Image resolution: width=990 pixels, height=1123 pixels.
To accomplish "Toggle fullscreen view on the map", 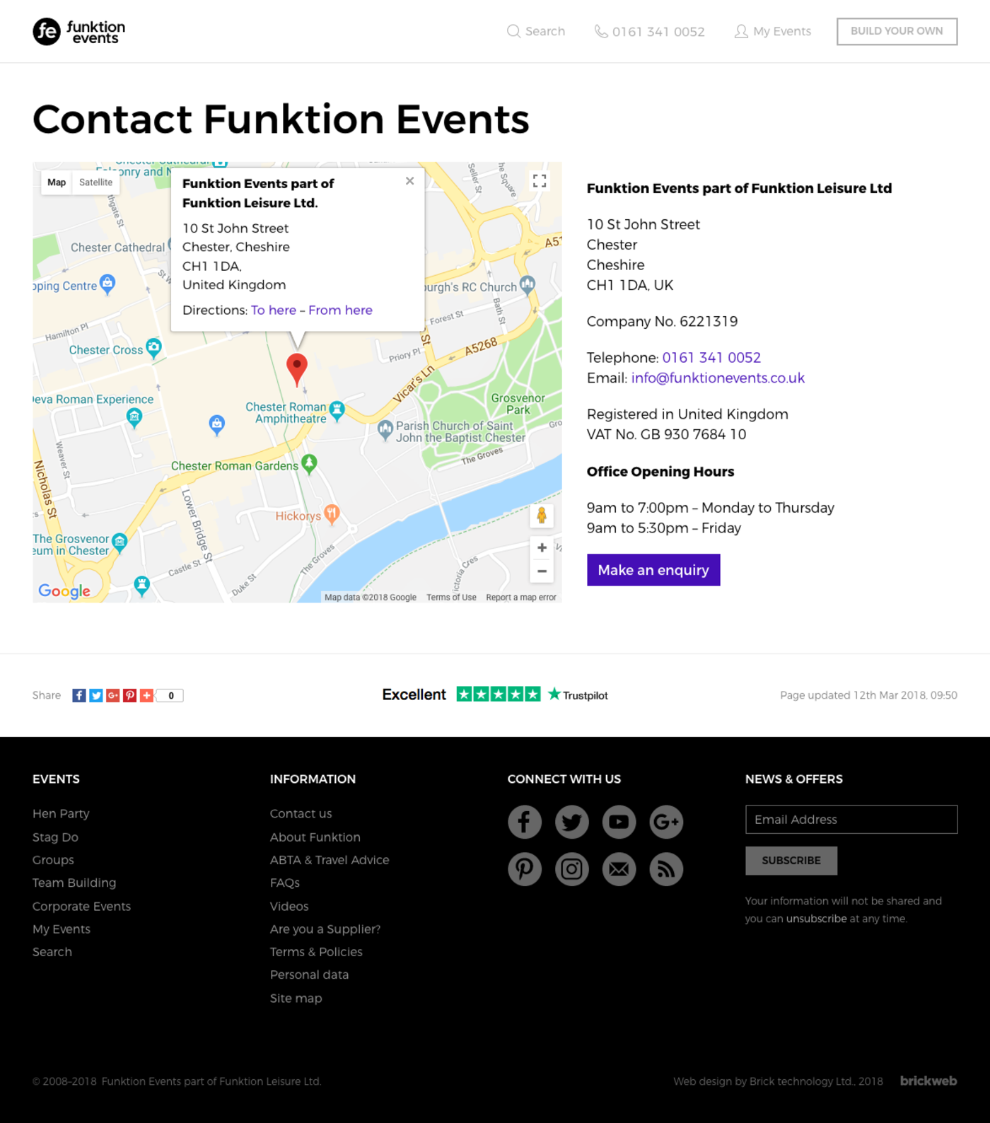I will (x=540, y=182).
